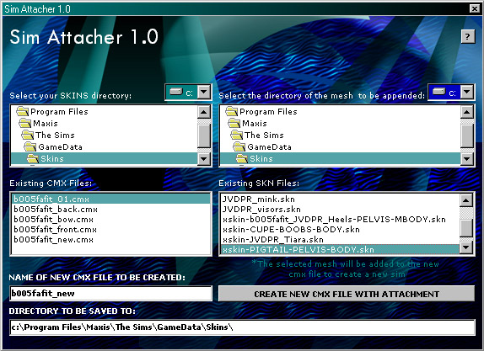This screenshot has width=484, height=351.
Task: Click the drive icon in mesh drive selector
Action: coord(438,92)
